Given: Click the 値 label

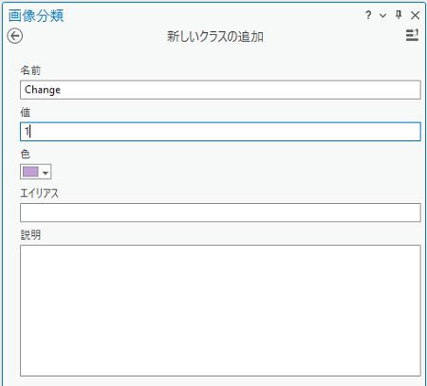Looking at the screenshot, I should (26, 112).
